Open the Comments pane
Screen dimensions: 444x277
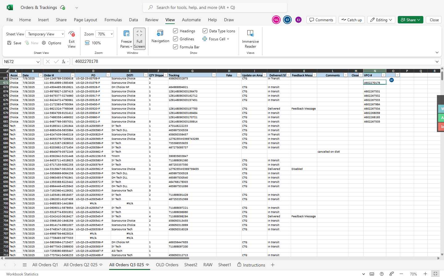(321, 20)
